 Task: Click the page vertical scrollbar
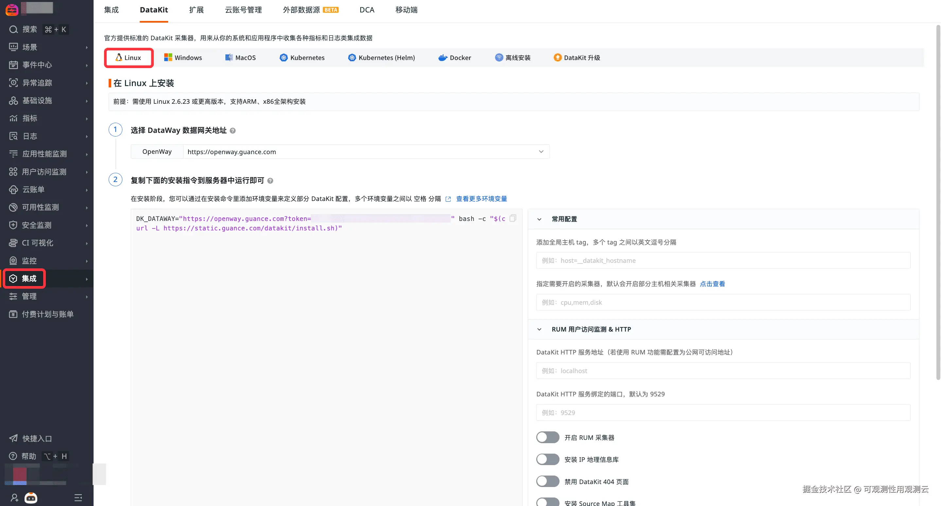(x=938, y=201)
